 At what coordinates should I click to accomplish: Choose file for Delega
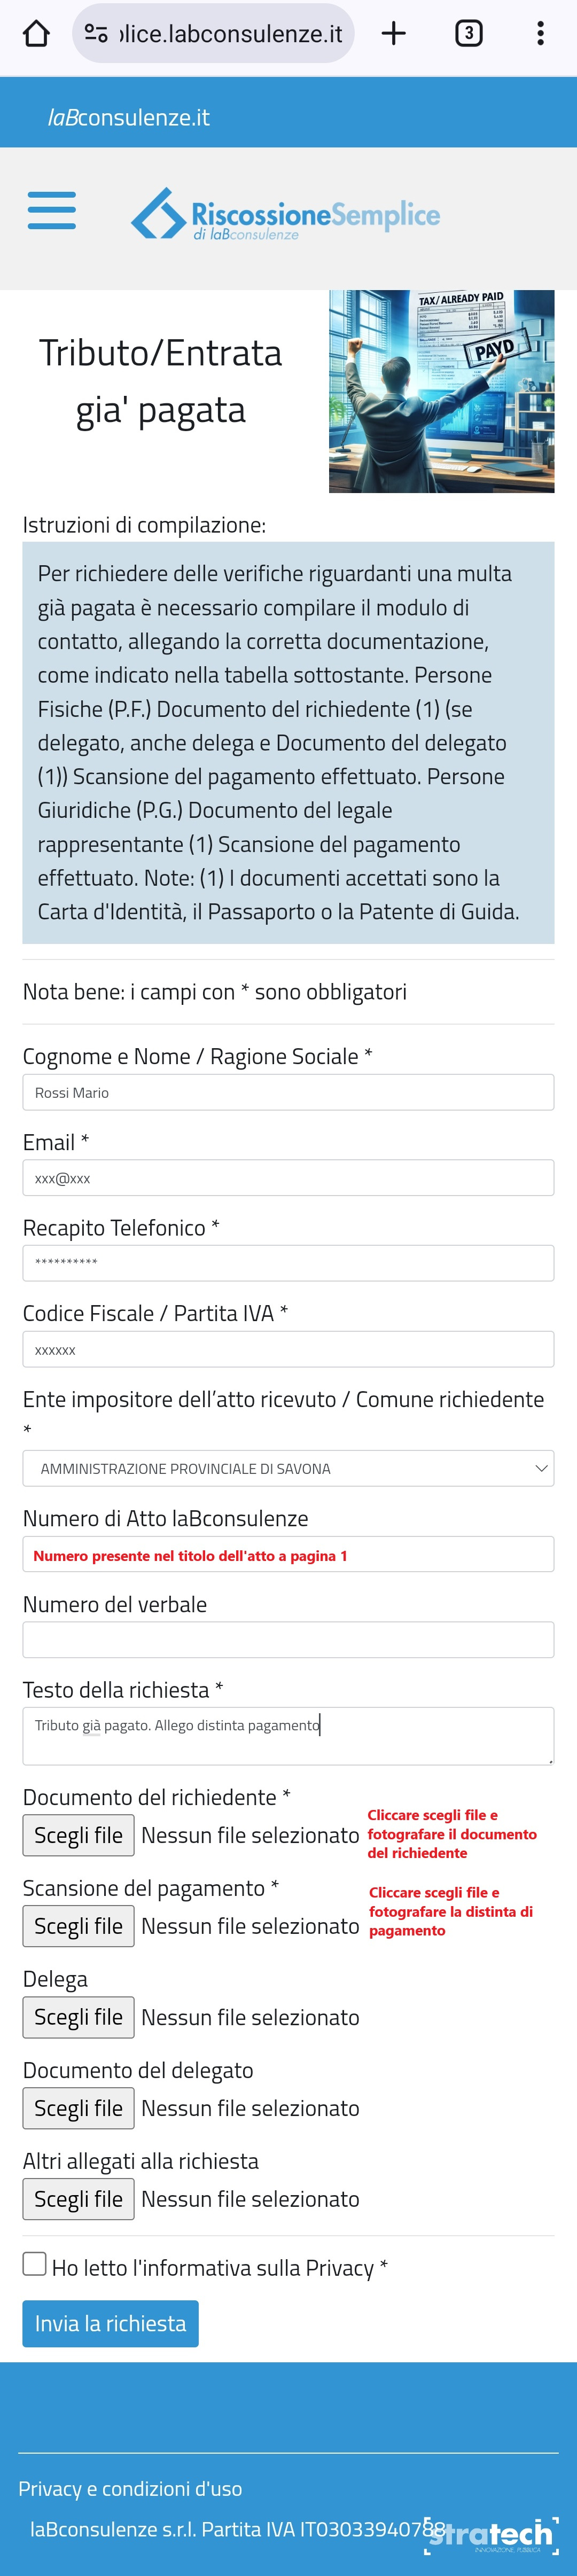click(x=79, y=2017)
